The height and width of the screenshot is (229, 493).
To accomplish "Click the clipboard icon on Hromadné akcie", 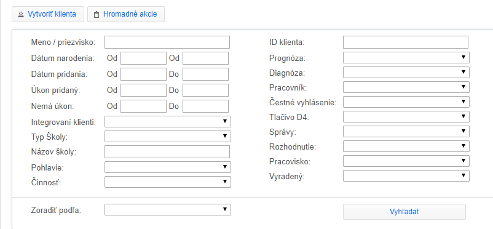I will (x=97, y=15).
